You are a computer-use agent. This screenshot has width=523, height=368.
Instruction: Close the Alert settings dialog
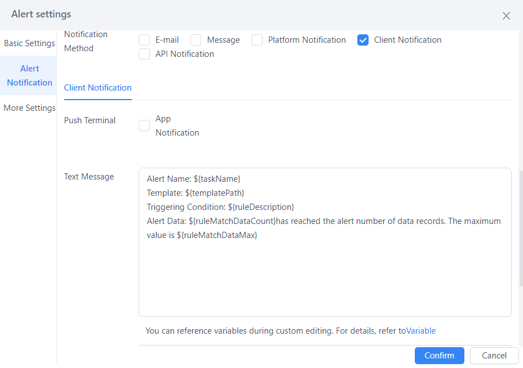click(506, 16)
